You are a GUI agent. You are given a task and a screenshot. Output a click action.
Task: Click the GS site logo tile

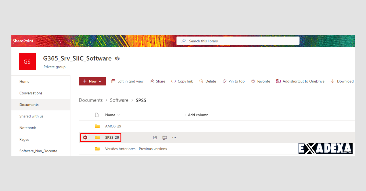click(x=27, y=61)
